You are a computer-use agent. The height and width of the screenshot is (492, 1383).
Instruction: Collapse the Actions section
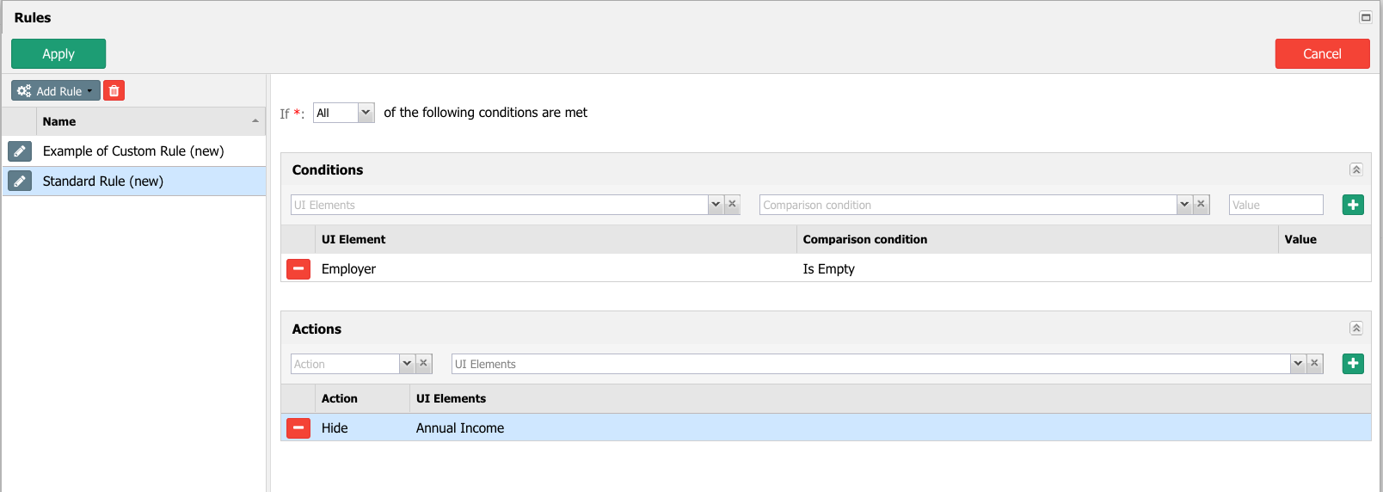[1355, 329]
